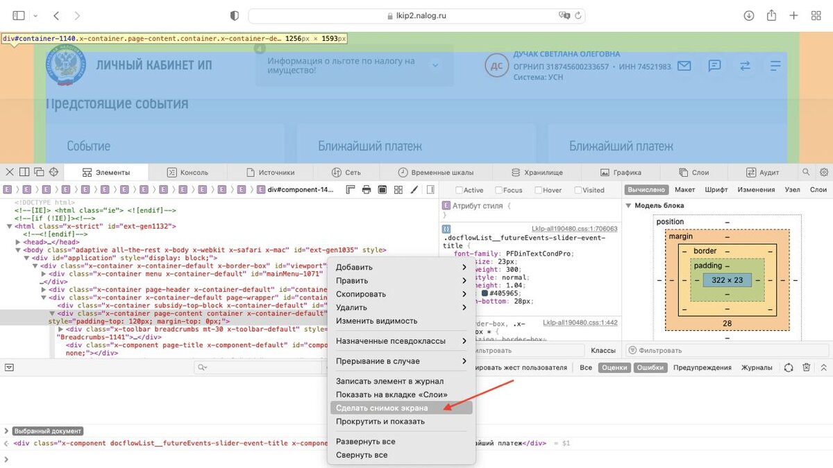The width and height of the screenshot is (833, 468).
Task: Toggle Журналы console filter
Action: [x=757, y=367]
